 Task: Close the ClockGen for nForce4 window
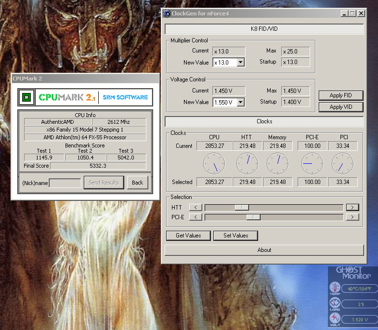361,13
